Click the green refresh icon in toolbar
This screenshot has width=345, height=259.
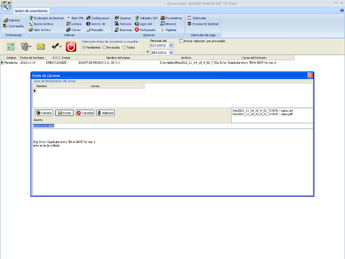tap(11, 47)
